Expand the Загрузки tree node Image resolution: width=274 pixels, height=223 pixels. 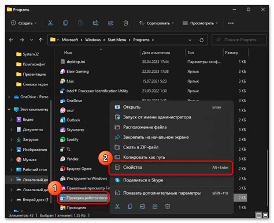tap(12, 139)
